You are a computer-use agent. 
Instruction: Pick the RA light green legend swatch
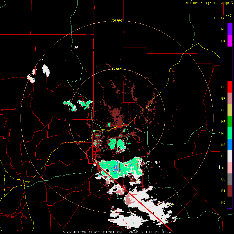click(x=230, y=133)
